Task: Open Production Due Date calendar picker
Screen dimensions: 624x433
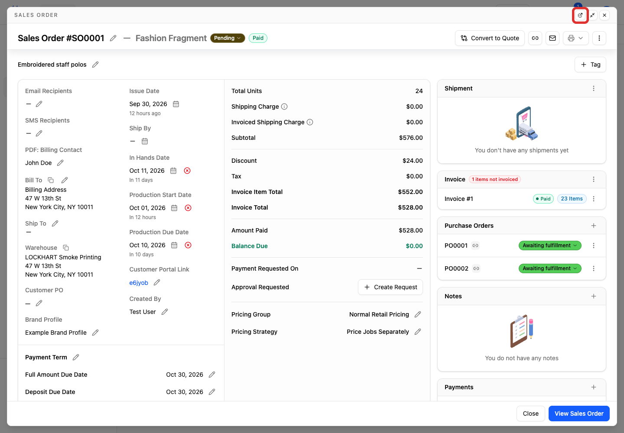Action: click(174, 245)
